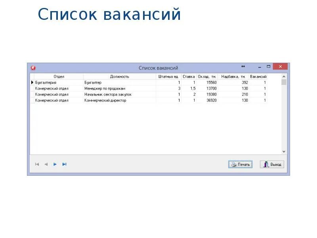Screen dimensions: 317x238
Task: Click the vertical scrollbar thumb
Action: tap(284, 82)
